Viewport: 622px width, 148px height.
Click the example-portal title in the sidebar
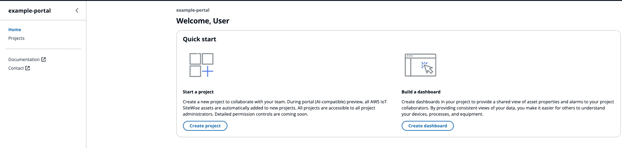coord(30,11)
